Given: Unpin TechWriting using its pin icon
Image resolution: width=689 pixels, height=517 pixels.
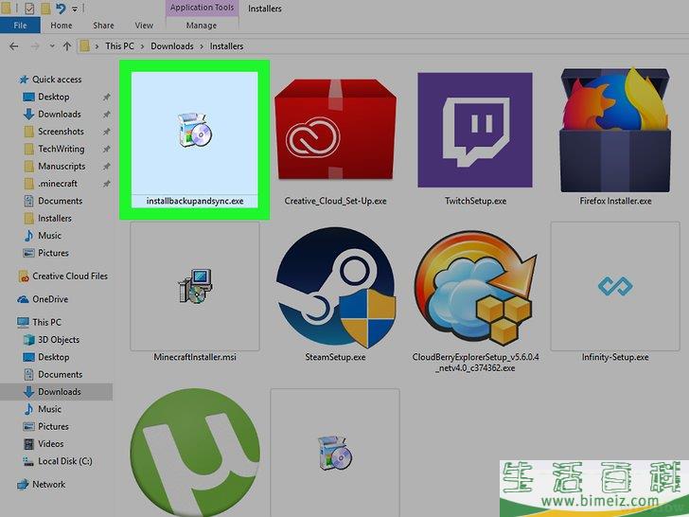Looking at the screenshot, I should pos(106,149).
